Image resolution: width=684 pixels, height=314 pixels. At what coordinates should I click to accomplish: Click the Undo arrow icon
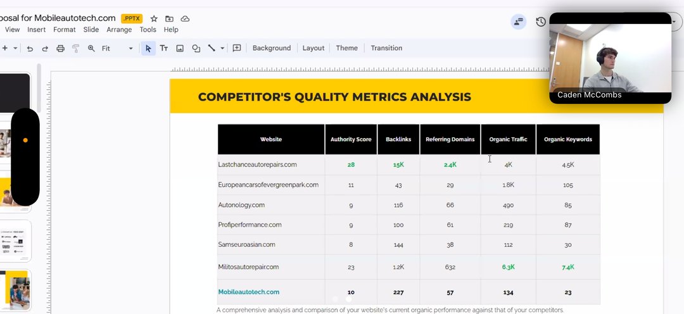coord(30,48)
